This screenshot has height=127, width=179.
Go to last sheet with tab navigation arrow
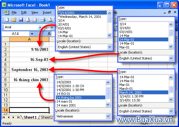click(x=18, y=117)
